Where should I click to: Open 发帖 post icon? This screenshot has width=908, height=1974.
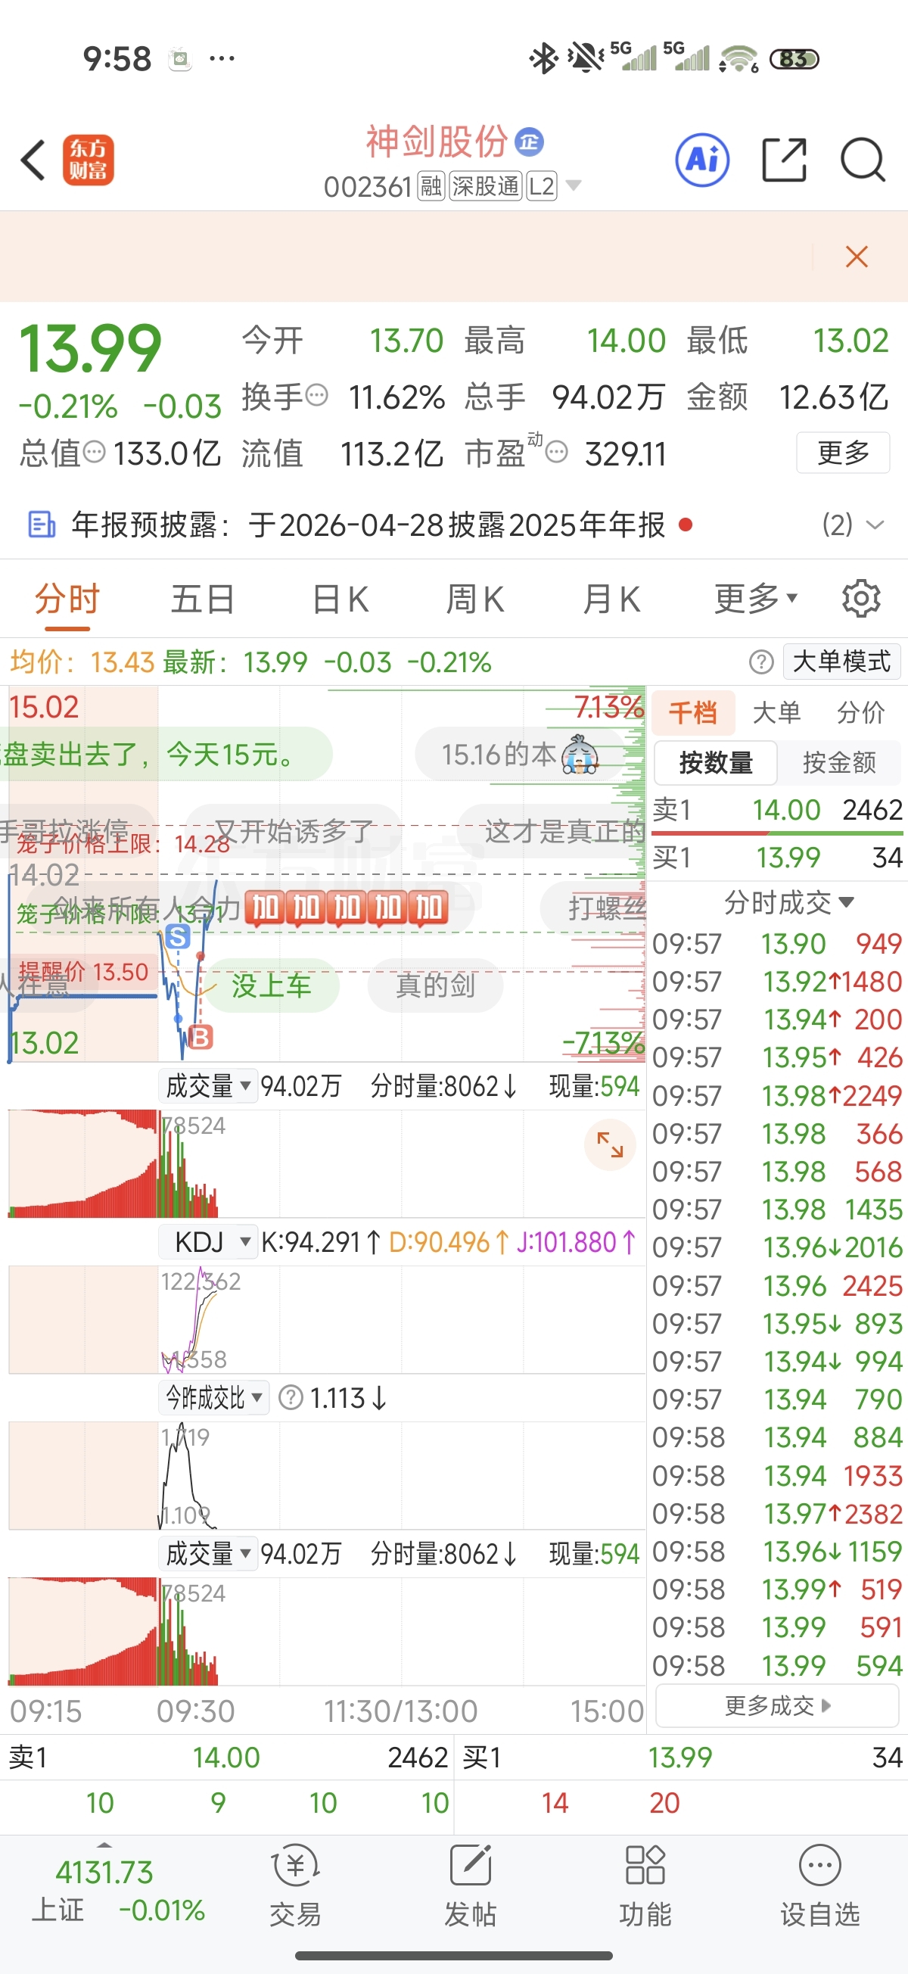point(471,1887)
